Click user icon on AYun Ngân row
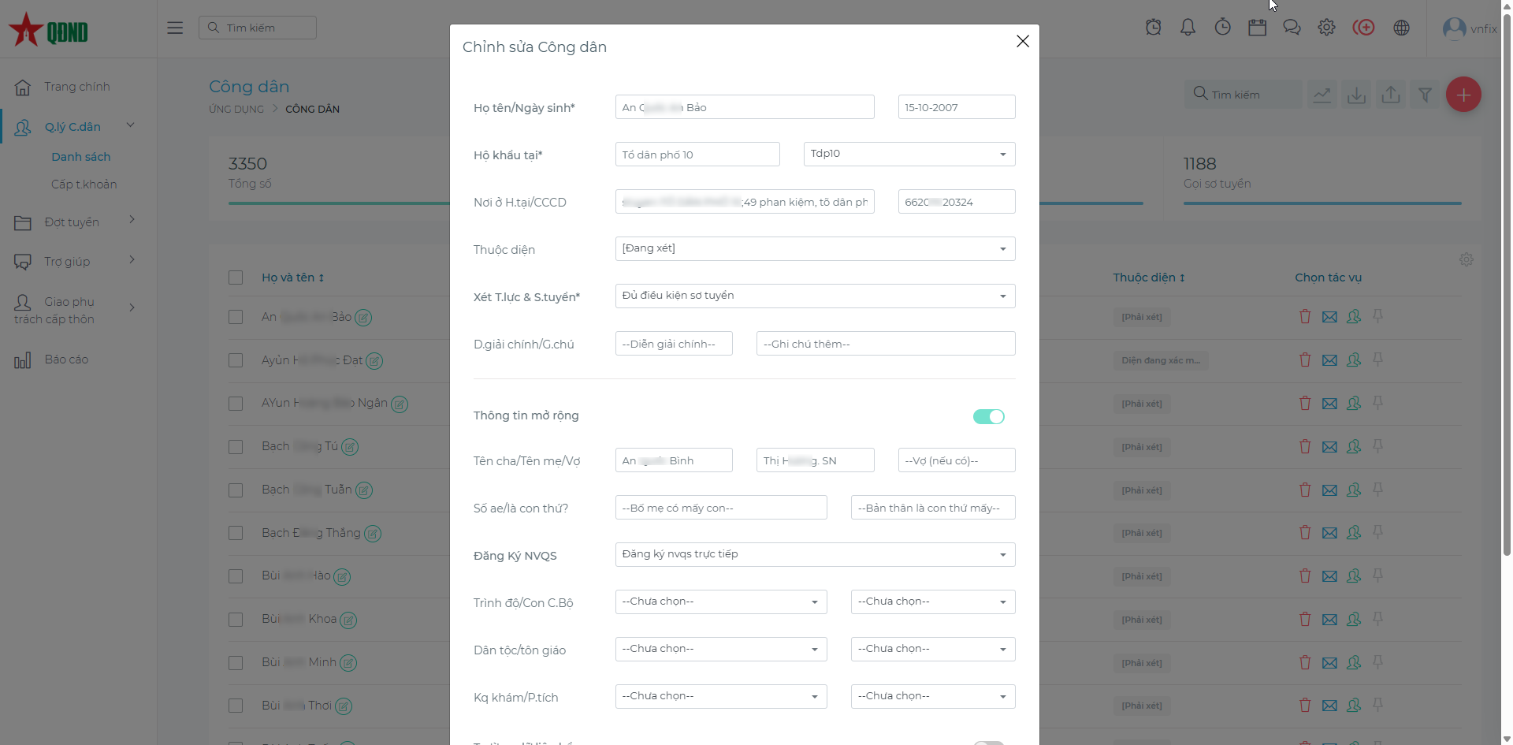This screenshot has width=1513, height=745. point(1354,404)
